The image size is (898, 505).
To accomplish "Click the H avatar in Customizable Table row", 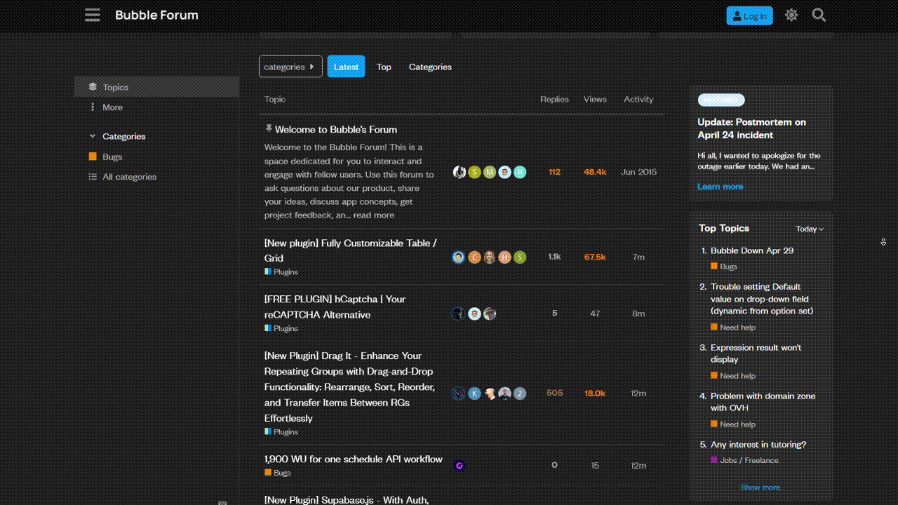I will pos(504,257).
